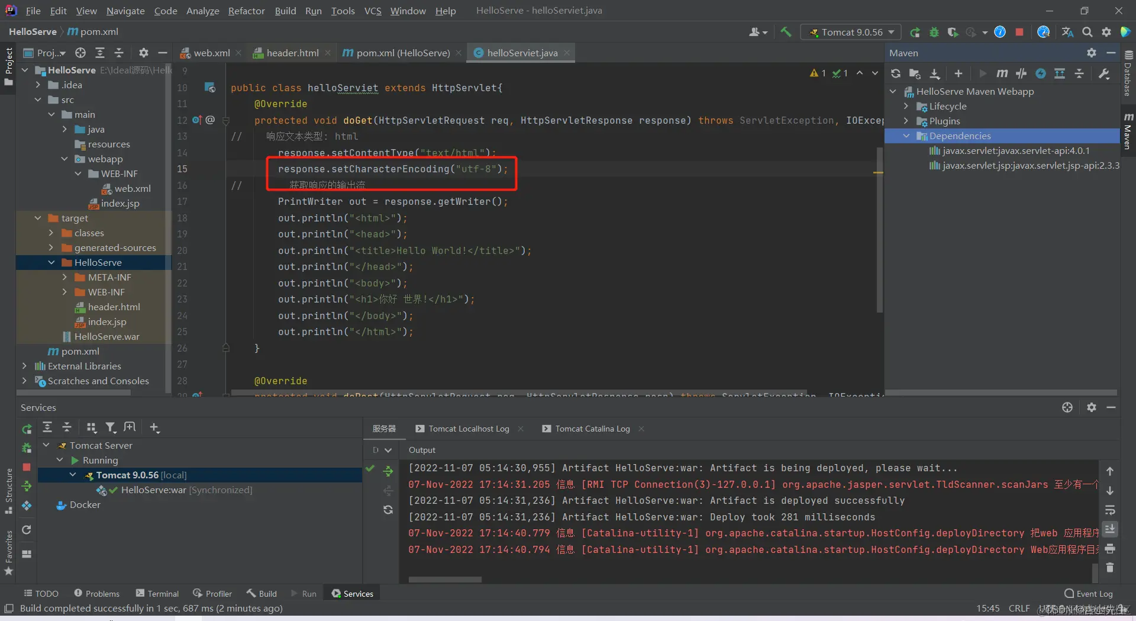
Task: Open IDE settings gear in top toolbar
Action: 1106,32
